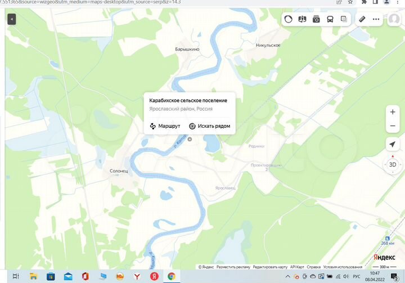
Task: Open Yandex Browser with the Y icon
Action: (137, 276)
